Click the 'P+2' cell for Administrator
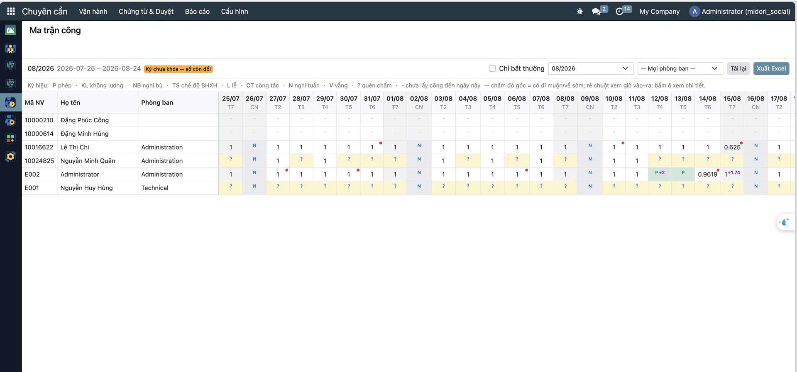 coord(660,174)
